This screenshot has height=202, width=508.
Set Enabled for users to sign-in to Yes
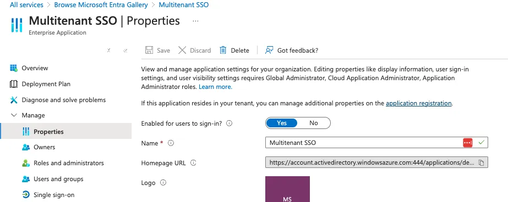(x=282, y=123)
